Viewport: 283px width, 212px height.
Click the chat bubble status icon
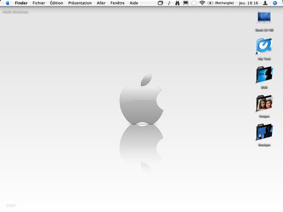194,3
